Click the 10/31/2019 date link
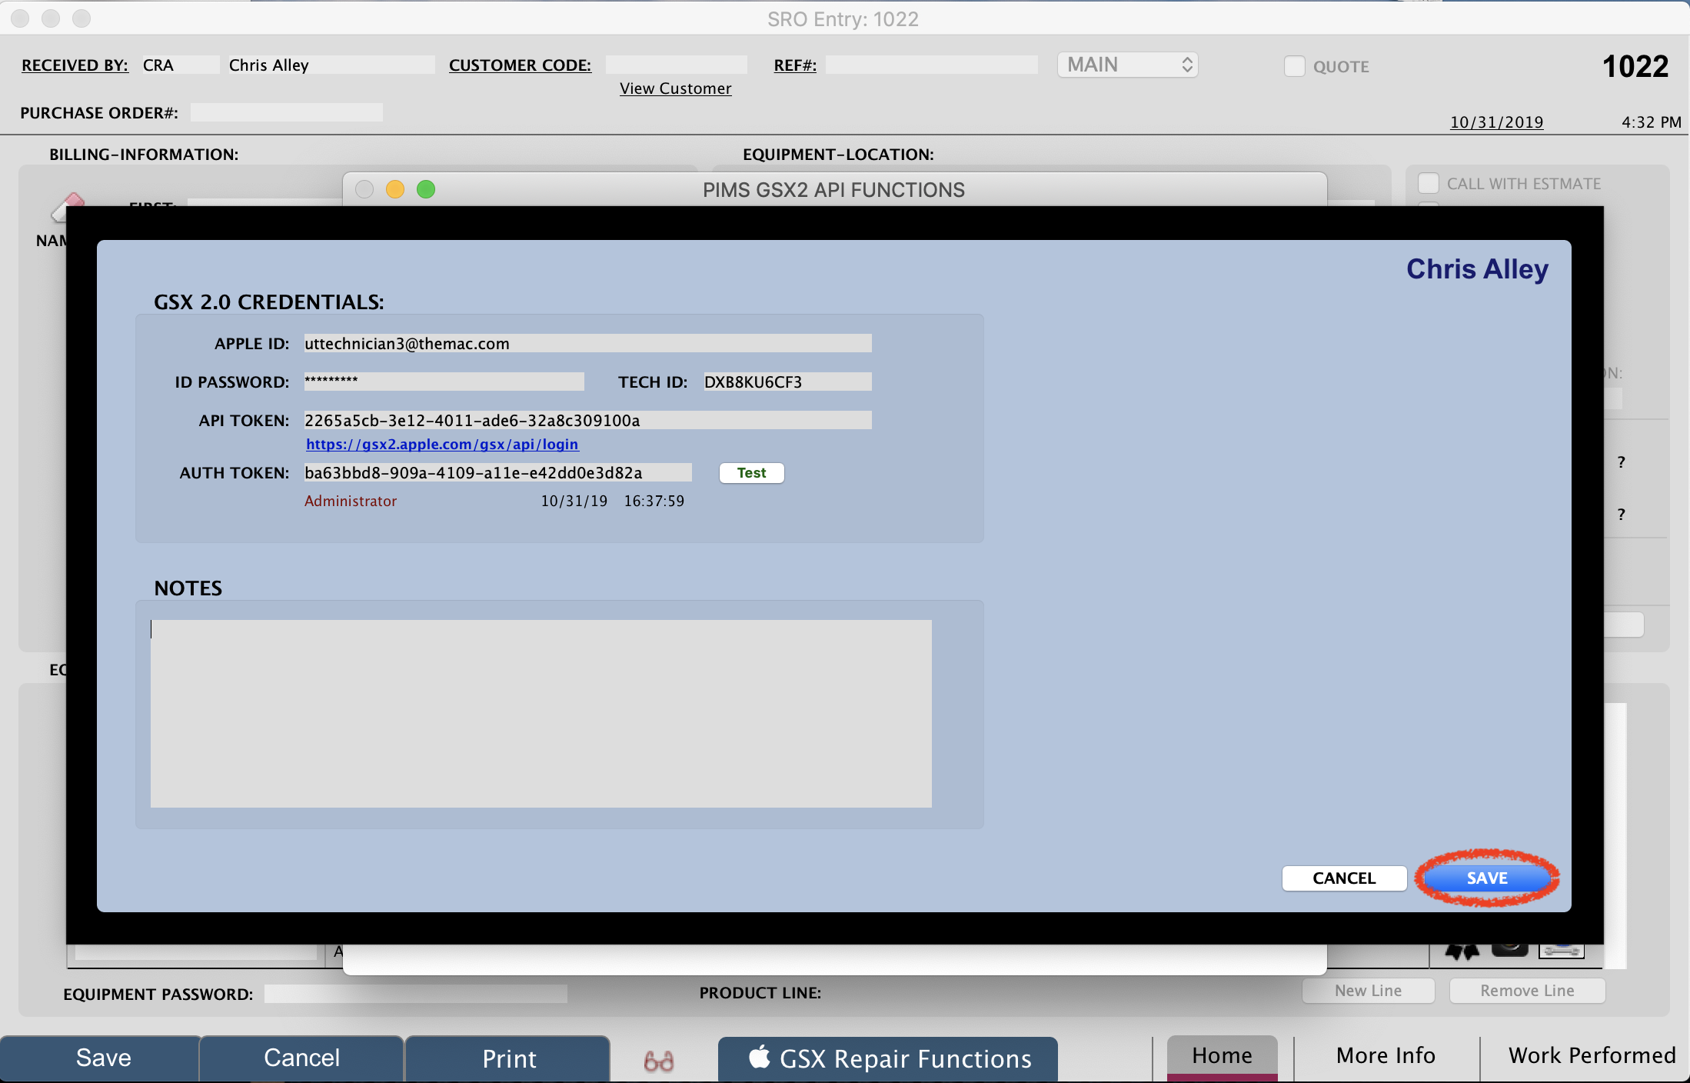 point(1496,122)
